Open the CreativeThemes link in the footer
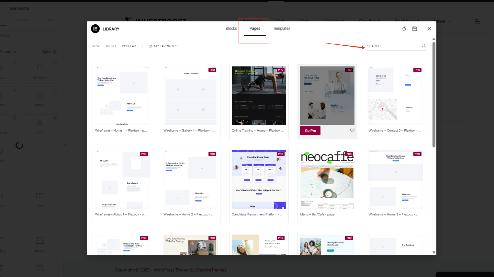Viewport: 494px width, 277px height. point(211,270)
